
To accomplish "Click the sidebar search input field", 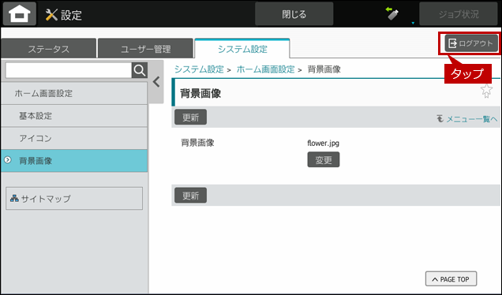I will [x=69, y=70].
